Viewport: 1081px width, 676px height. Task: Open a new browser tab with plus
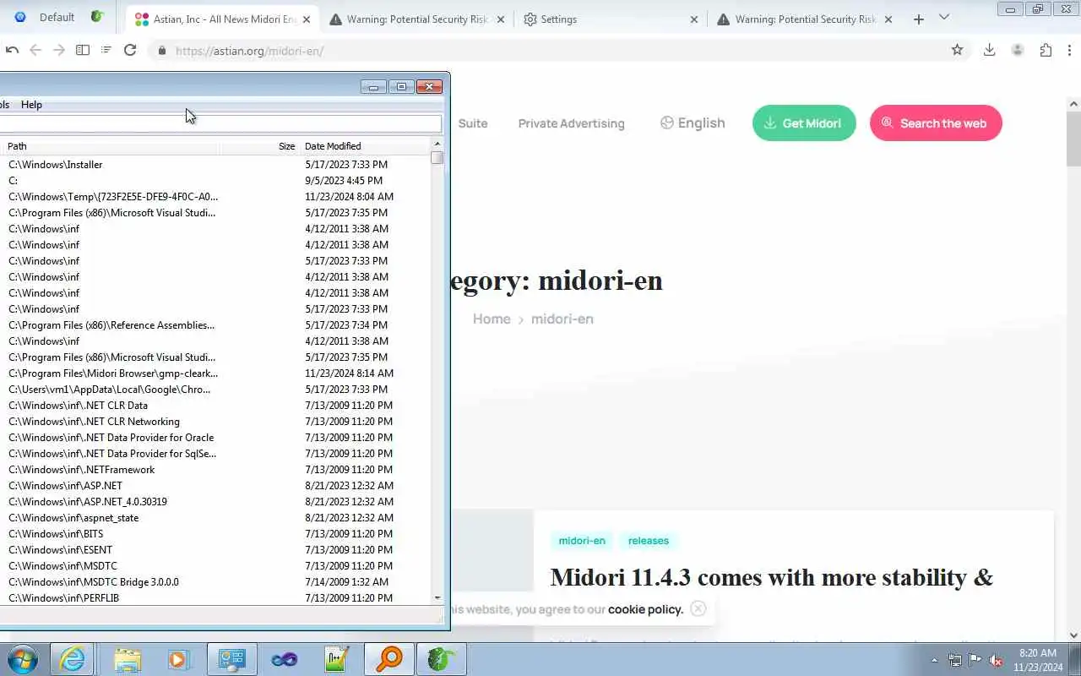pos(919,19)
